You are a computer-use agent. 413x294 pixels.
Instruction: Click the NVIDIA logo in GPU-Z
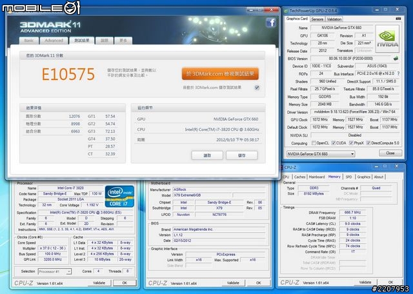tap(387, 39)
